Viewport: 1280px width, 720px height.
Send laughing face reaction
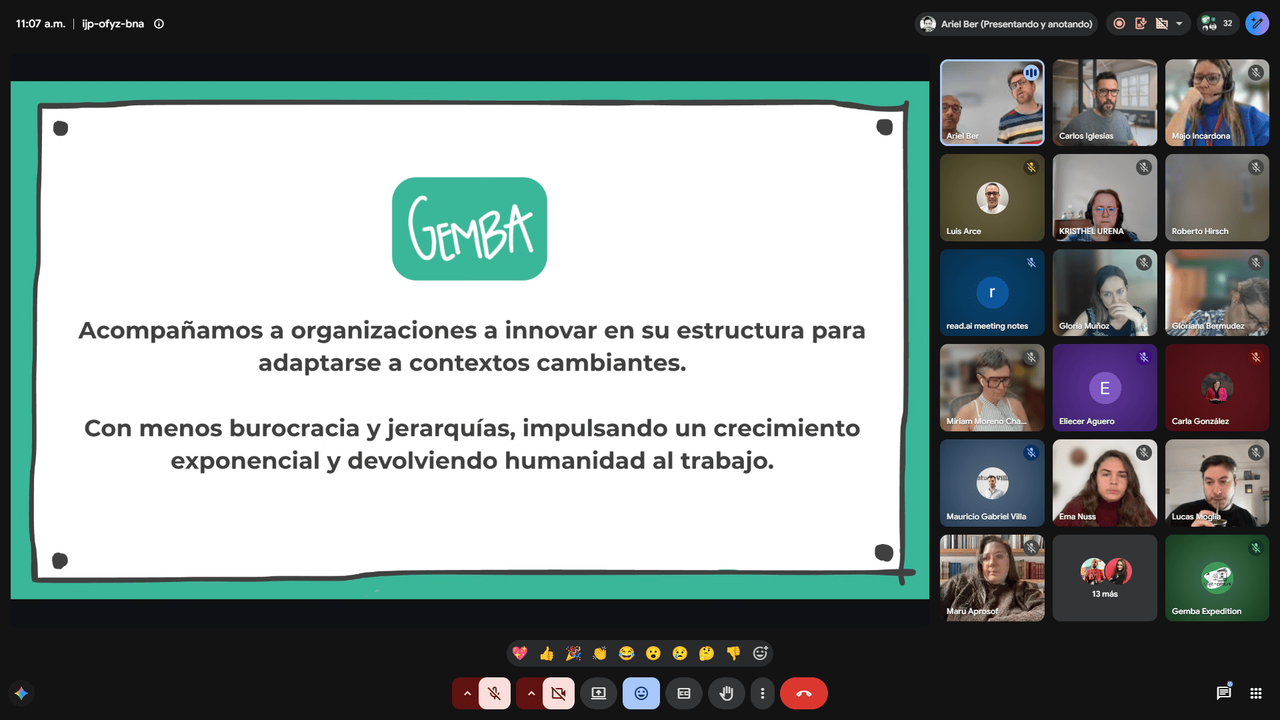tap(627, 653)
